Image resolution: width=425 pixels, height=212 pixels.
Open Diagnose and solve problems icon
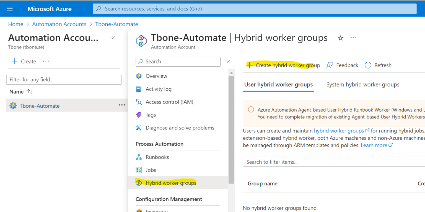coord(139,128)
